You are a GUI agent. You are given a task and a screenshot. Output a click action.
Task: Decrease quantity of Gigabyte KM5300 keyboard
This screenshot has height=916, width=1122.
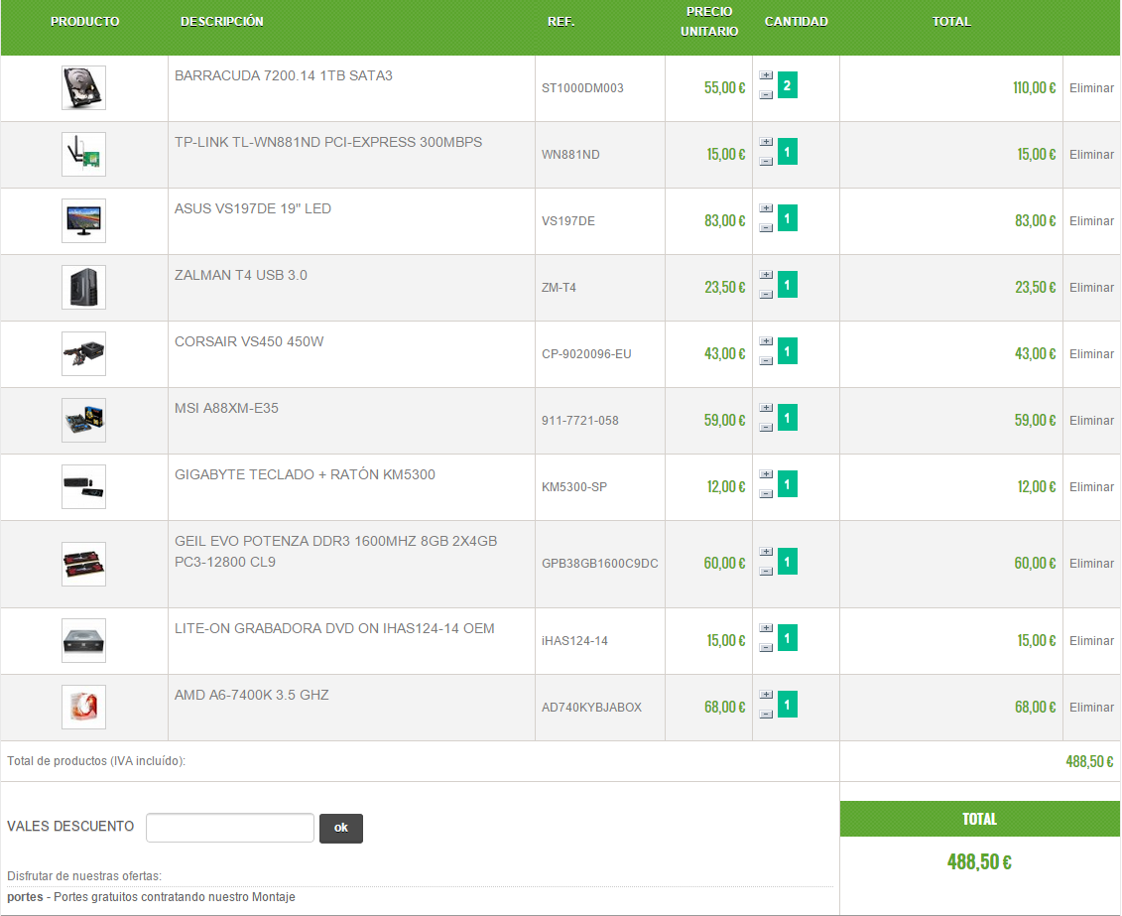click(766, 494)
